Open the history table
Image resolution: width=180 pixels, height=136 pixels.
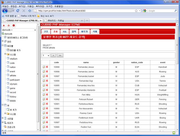(13, 97)
